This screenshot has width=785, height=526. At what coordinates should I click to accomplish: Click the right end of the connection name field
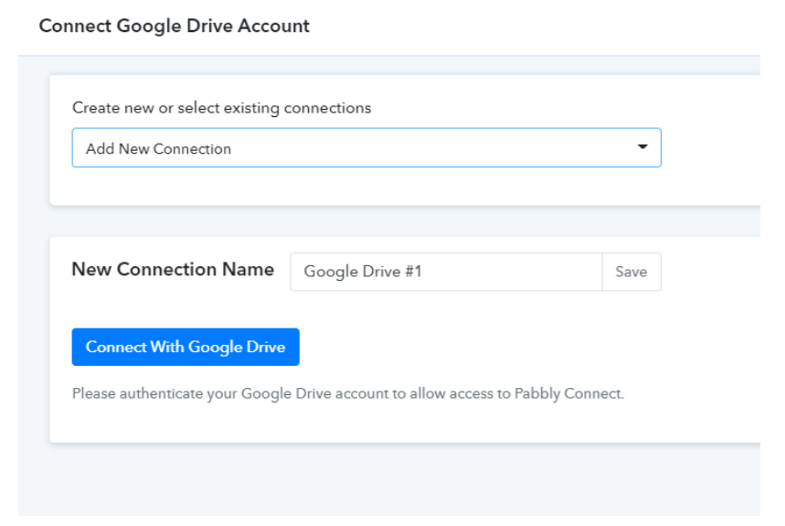(x=585, y=272)
